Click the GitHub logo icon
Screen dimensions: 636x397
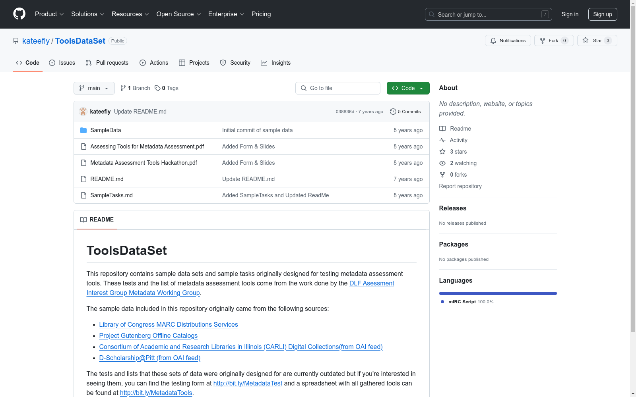[x=19, y=14]
